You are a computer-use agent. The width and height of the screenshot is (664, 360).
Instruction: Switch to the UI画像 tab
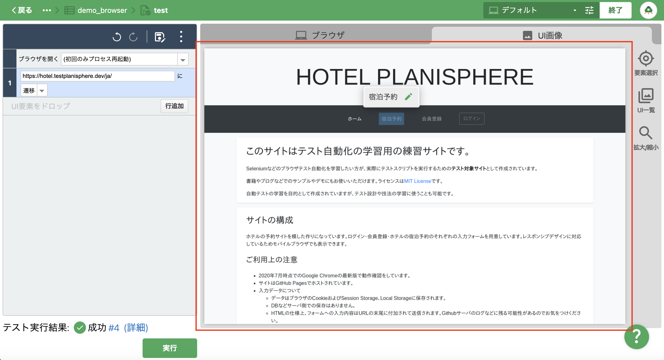(550, 35)
